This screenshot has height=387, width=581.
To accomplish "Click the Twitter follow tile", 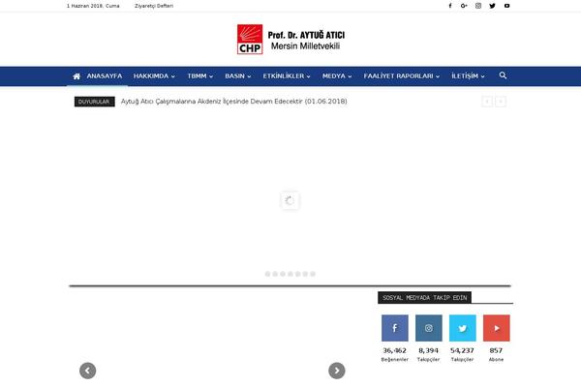I will click(x=463, y=328).
